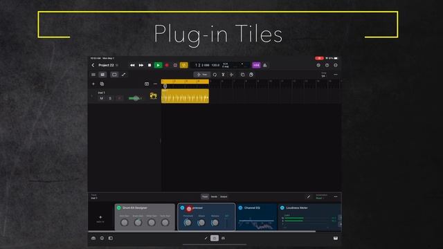Image resolution: width=443 pixels, height=249 pixels.
Task: Click the leftmost of three circular icons, top right
Action: tap(318, 65)
